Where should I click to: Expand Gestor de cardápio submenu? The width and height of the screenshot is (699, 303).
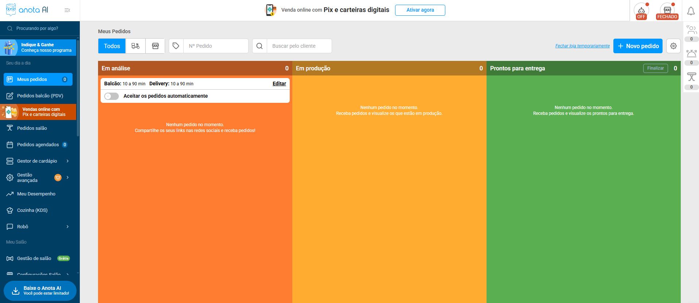68,161
